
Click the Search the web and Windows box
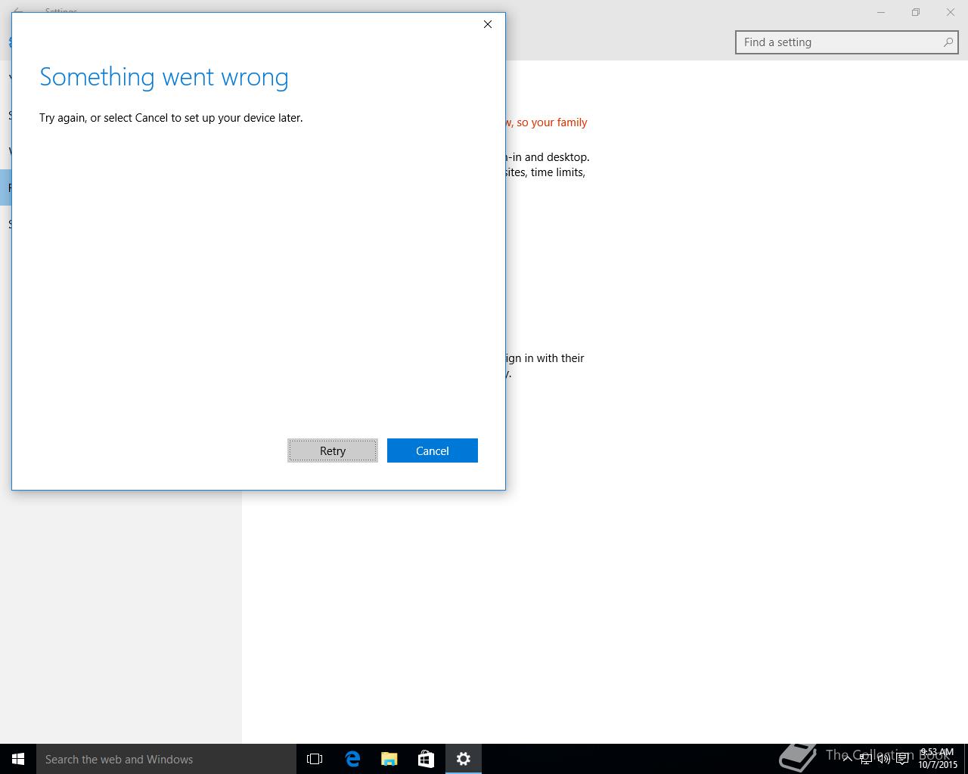click(x=166, y=759)
